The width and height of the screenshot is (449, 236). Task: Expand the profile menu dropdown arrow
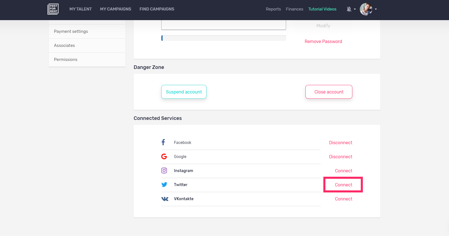pyautogui.click(x=376, y=9)
